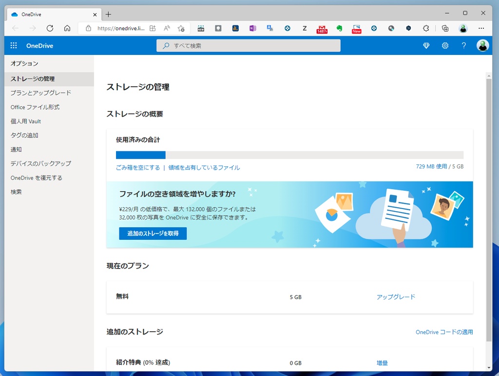Open デバイスのバックアップ option
The height and width of the screenshot is (376, 499).
click(49, 163)
